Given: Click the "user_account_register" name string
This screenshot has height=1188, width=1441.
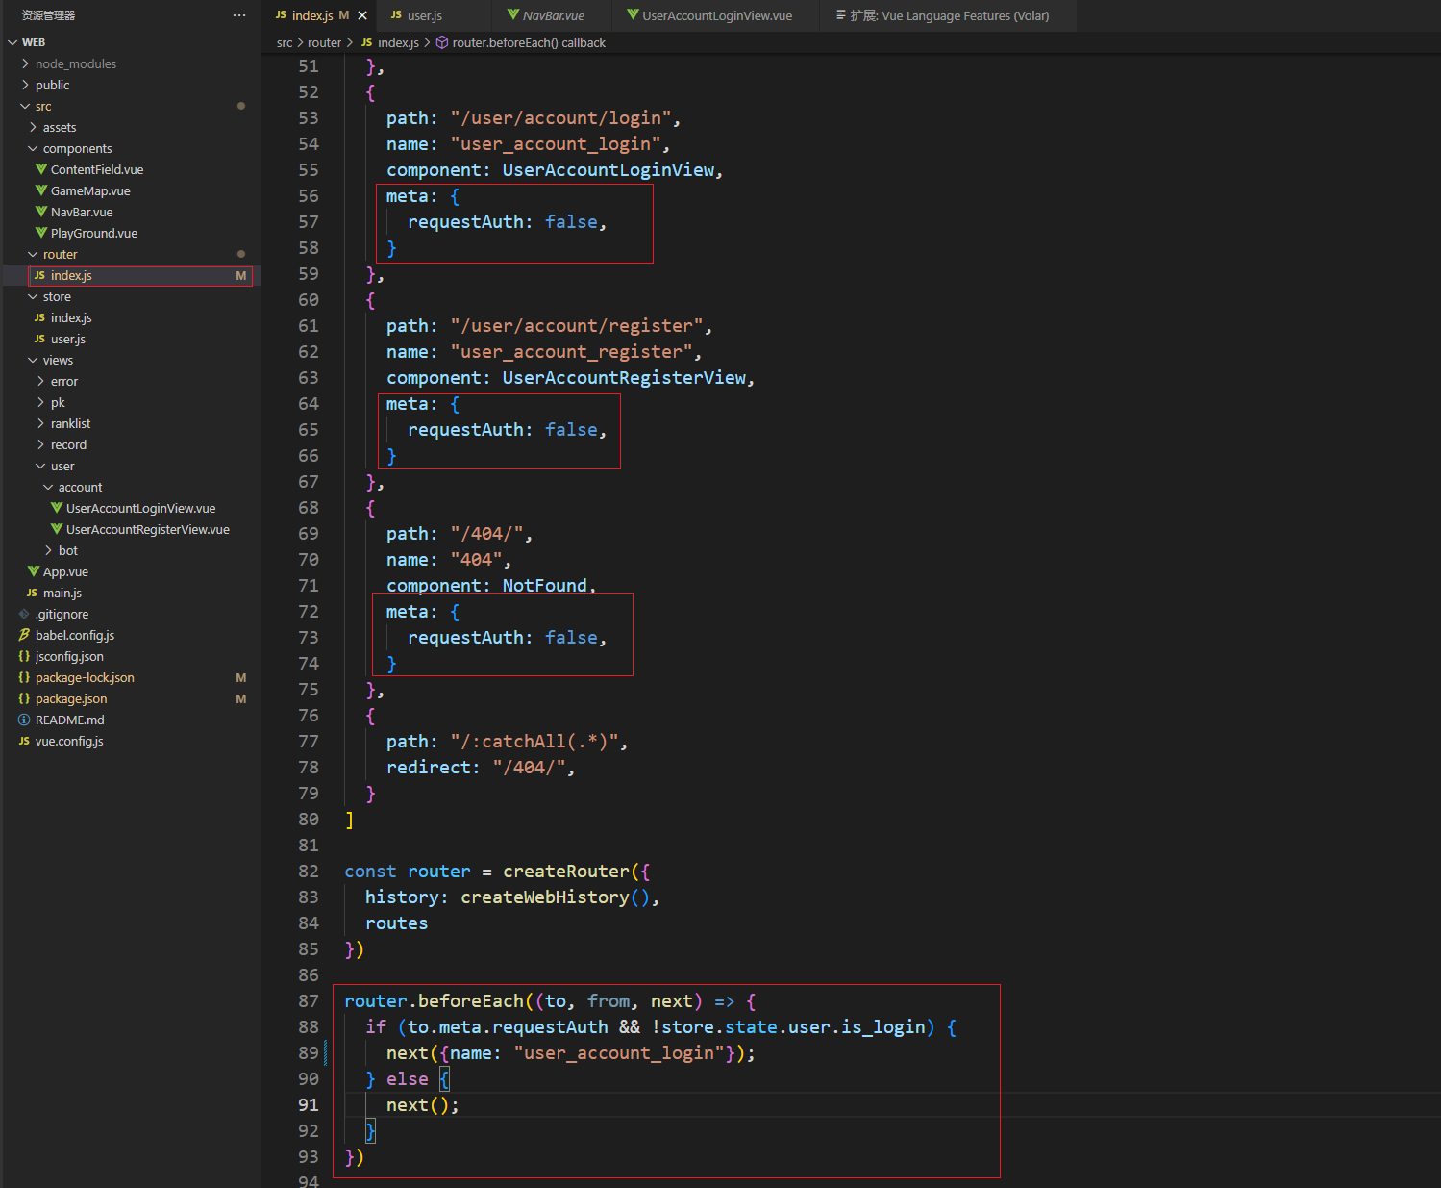Looking at the screenshot, I should coord(571,351).
